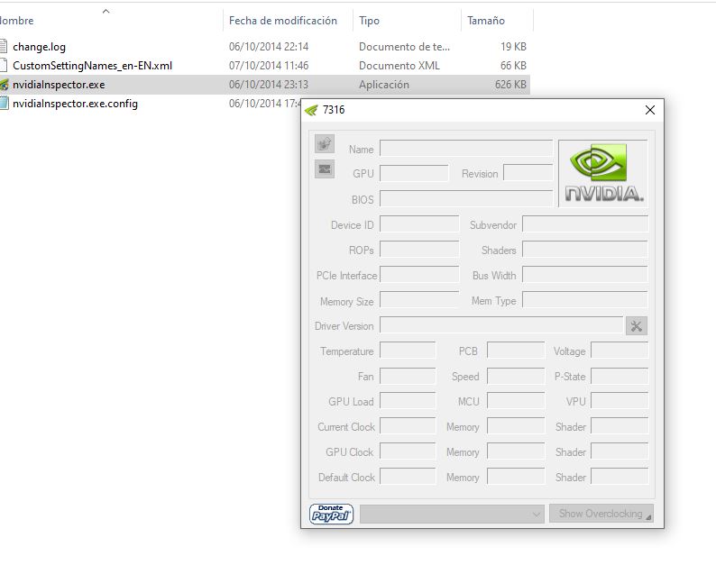Click the Revision text field
Viewport: 716px width, 565px height.
(x=528, y=173)
